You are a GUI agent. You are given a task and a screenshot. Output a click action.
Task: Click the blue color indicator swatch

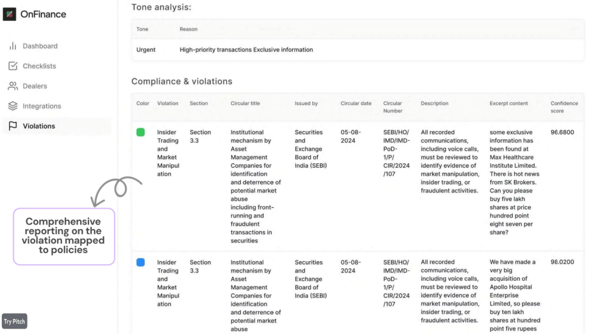pyautogui.click(x=140, y=262)
